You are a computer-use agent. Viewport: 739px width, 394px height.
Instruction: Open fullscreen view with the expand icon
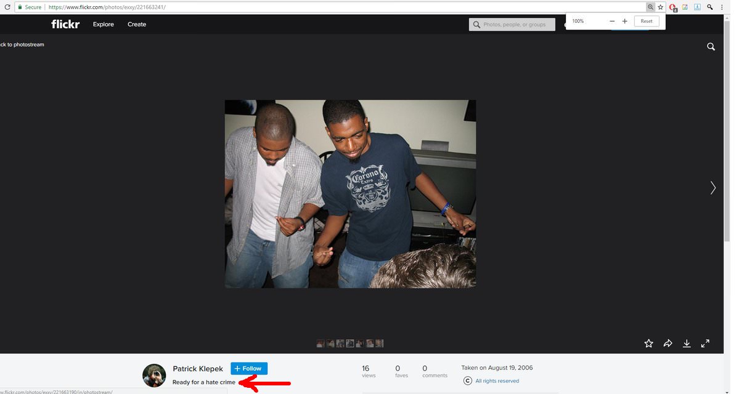(706, 344)
